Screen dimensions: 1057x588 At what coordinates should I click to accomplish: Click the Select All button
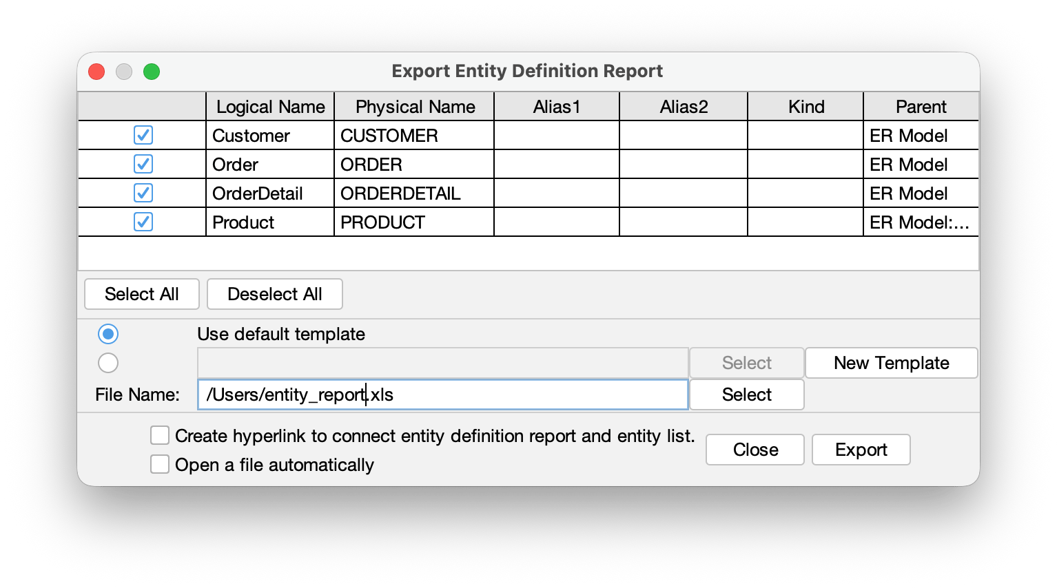[141, 294]
